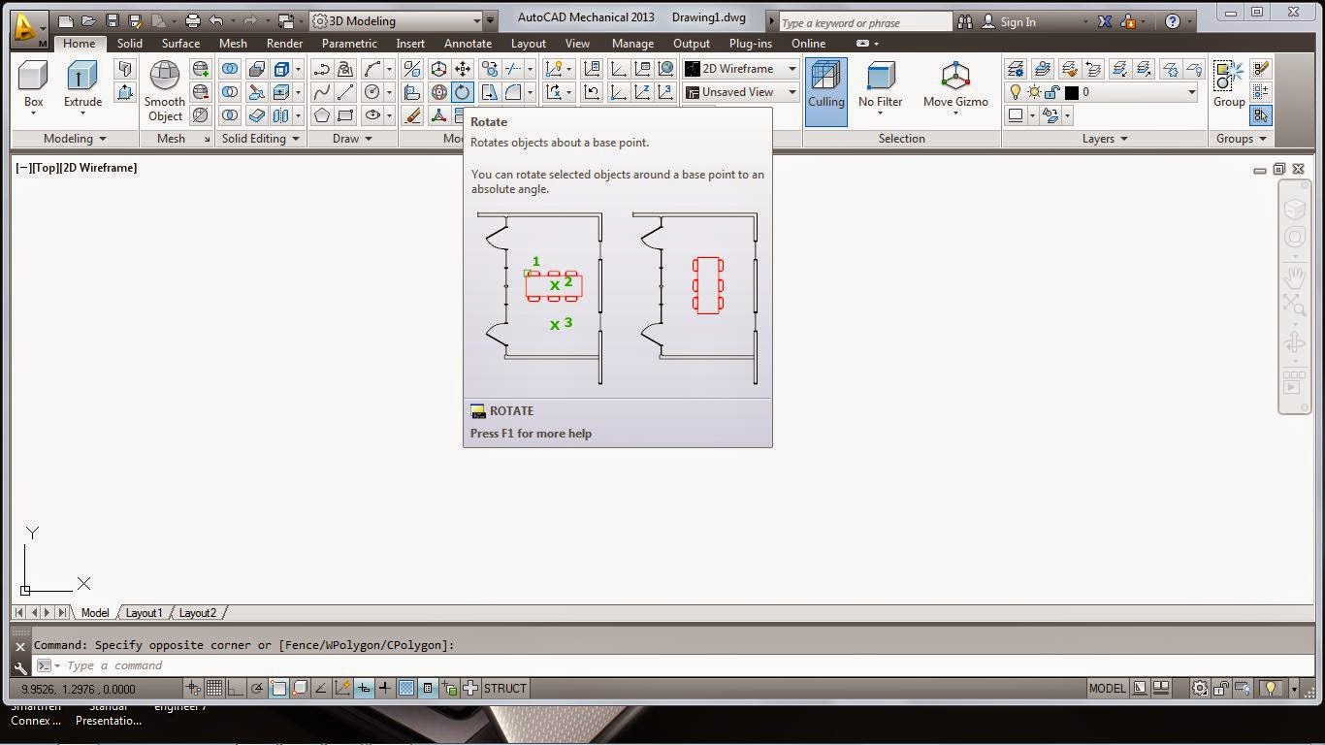Expand the Draw panel
This screenshot has width=1325, height=745.
point(353,139)
